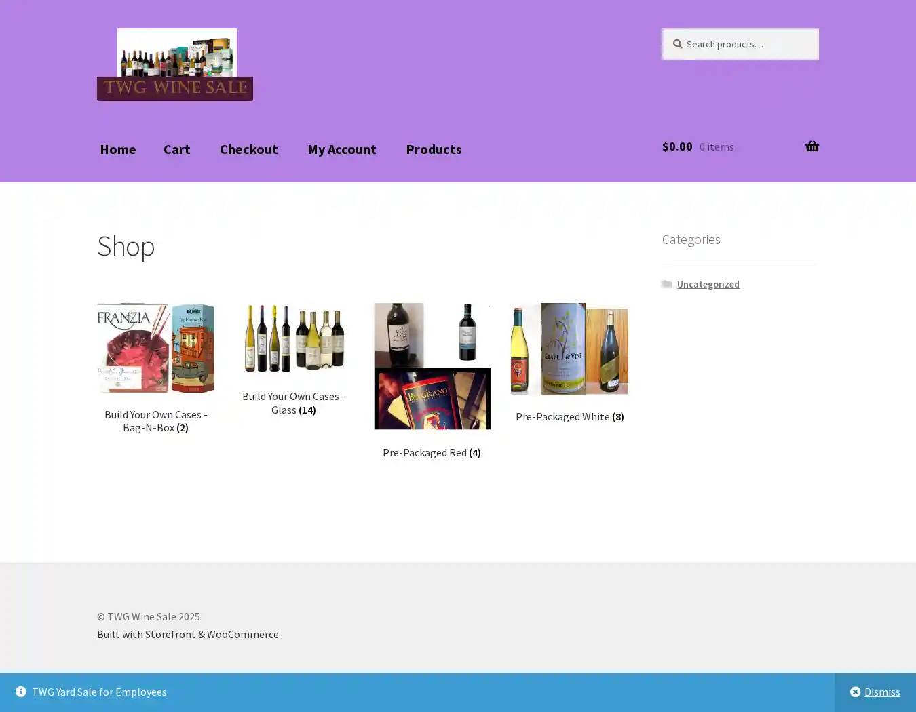This screenshot has width=916, height=712.
Task: Follow the Built with Storefront & WooCommerce link
Action: [188, 634]
